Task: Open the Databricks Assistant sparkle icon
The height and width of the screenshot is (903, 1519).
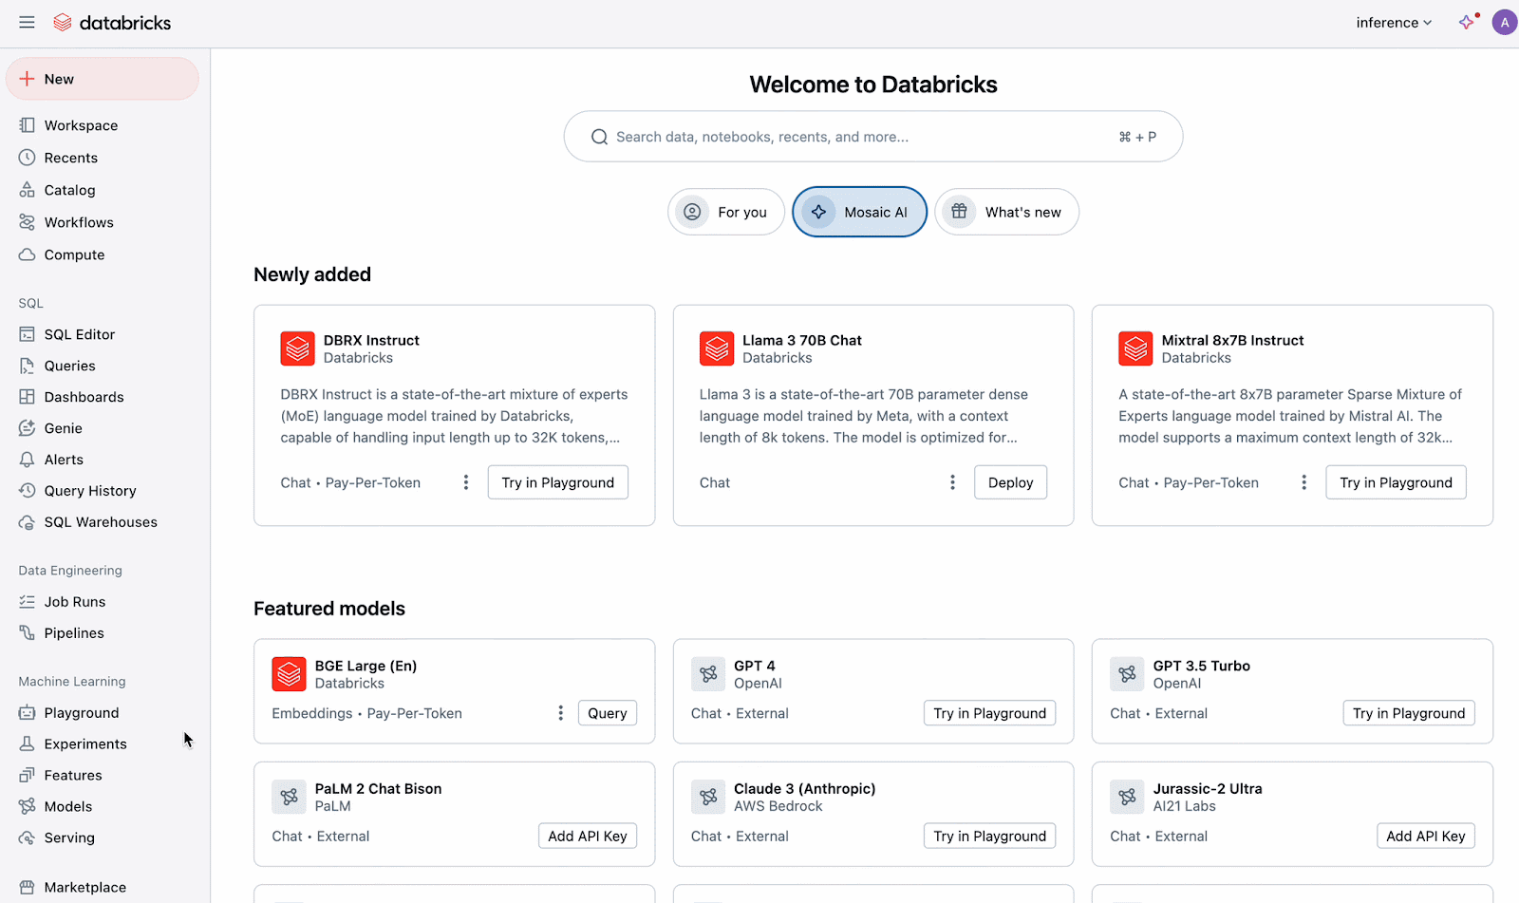Action: [1467, 23]
